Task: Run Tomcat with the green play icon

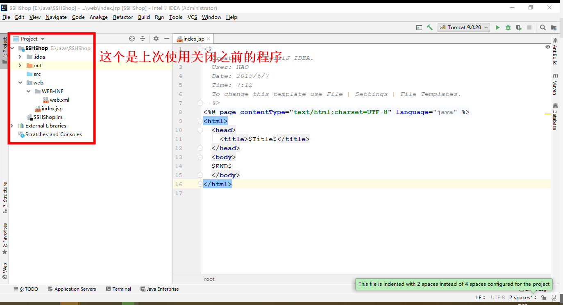Action: tap(497, 27)
